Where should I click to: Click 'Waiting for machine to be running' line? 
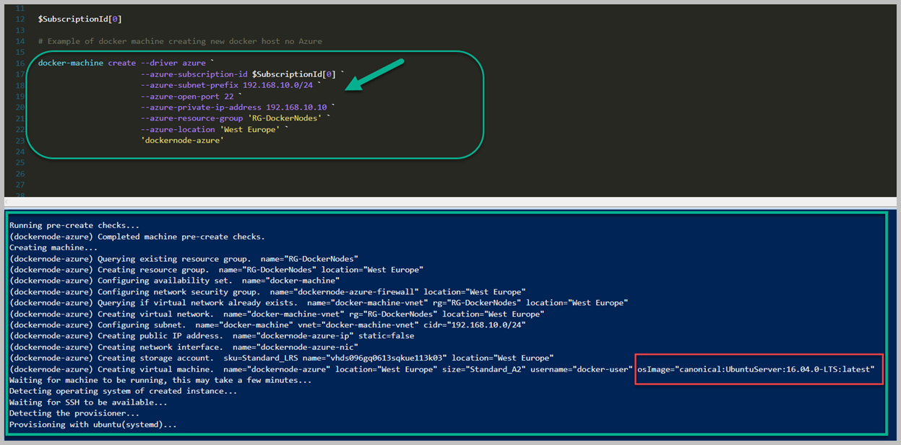(x=160, y=380)
